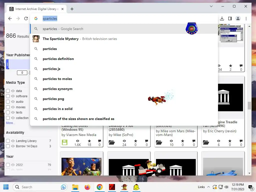This screenshot has height=192, width=256.
Task: Click favorites star on Windows 95 card
Action: [89, 141]
